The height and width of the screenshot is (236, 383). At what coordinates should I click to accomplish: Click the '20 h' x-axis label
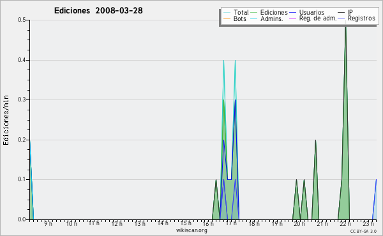299,223
